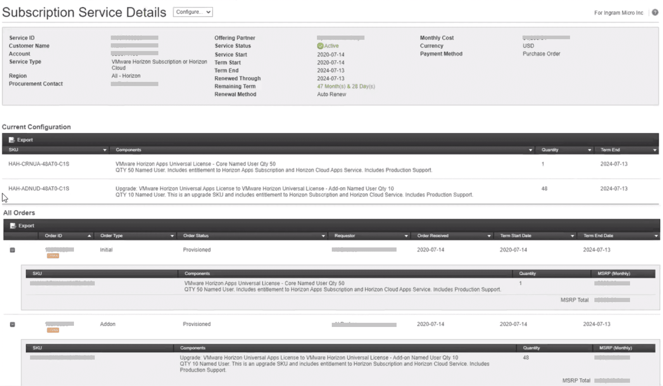The image size is (663, 386).
Task: Select SKU row HAH-CRNUA-48AT0-C1S
Action: [x=39, y=164]
